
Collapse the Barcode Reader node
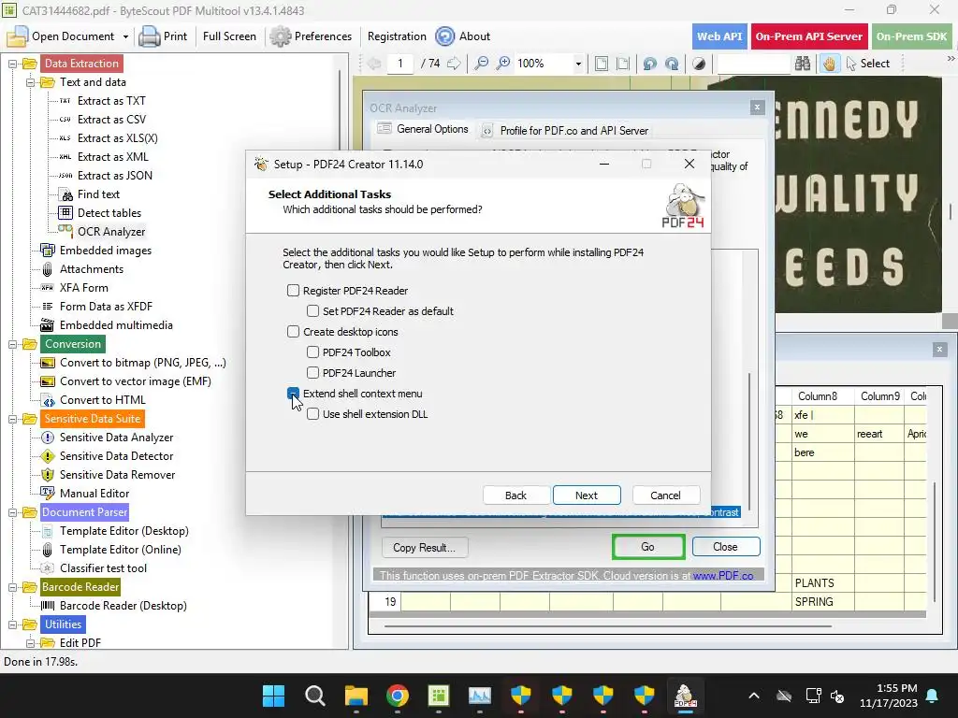[x=12, y=587]
